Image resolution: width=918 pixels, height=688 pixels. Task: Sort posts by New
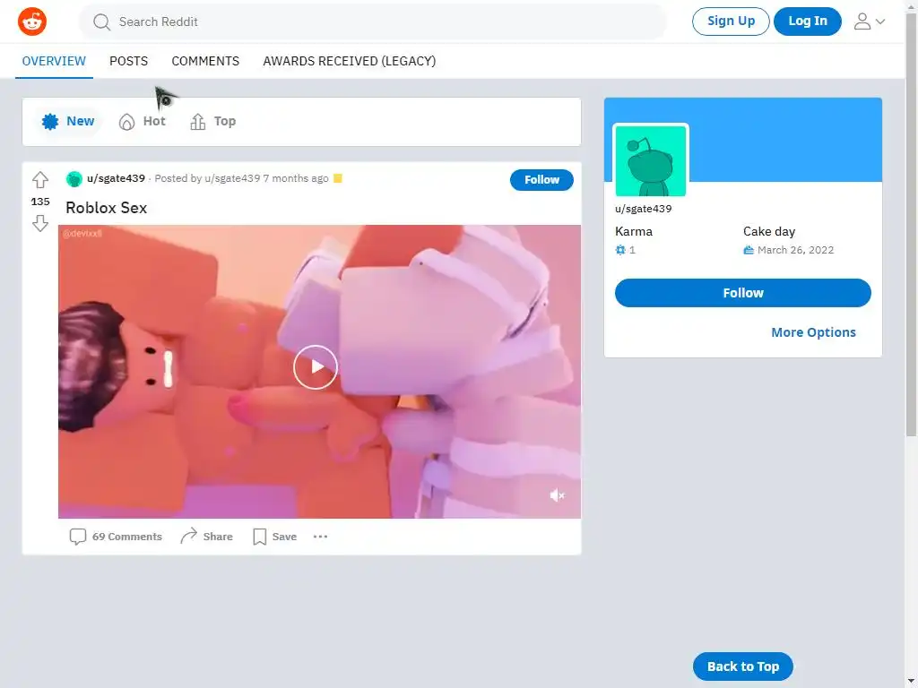pyautogui.click(x=68, y=121)
